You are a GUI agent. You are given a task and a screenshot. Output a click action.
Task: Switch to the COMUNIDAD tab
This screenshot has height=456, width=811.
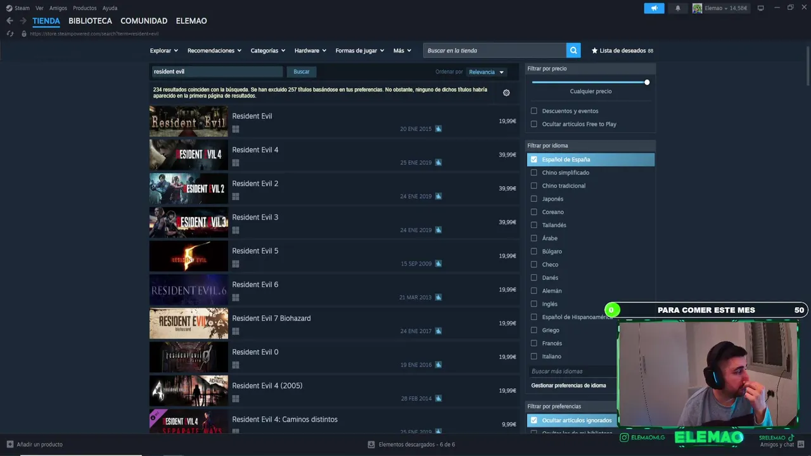click(144, 21)
